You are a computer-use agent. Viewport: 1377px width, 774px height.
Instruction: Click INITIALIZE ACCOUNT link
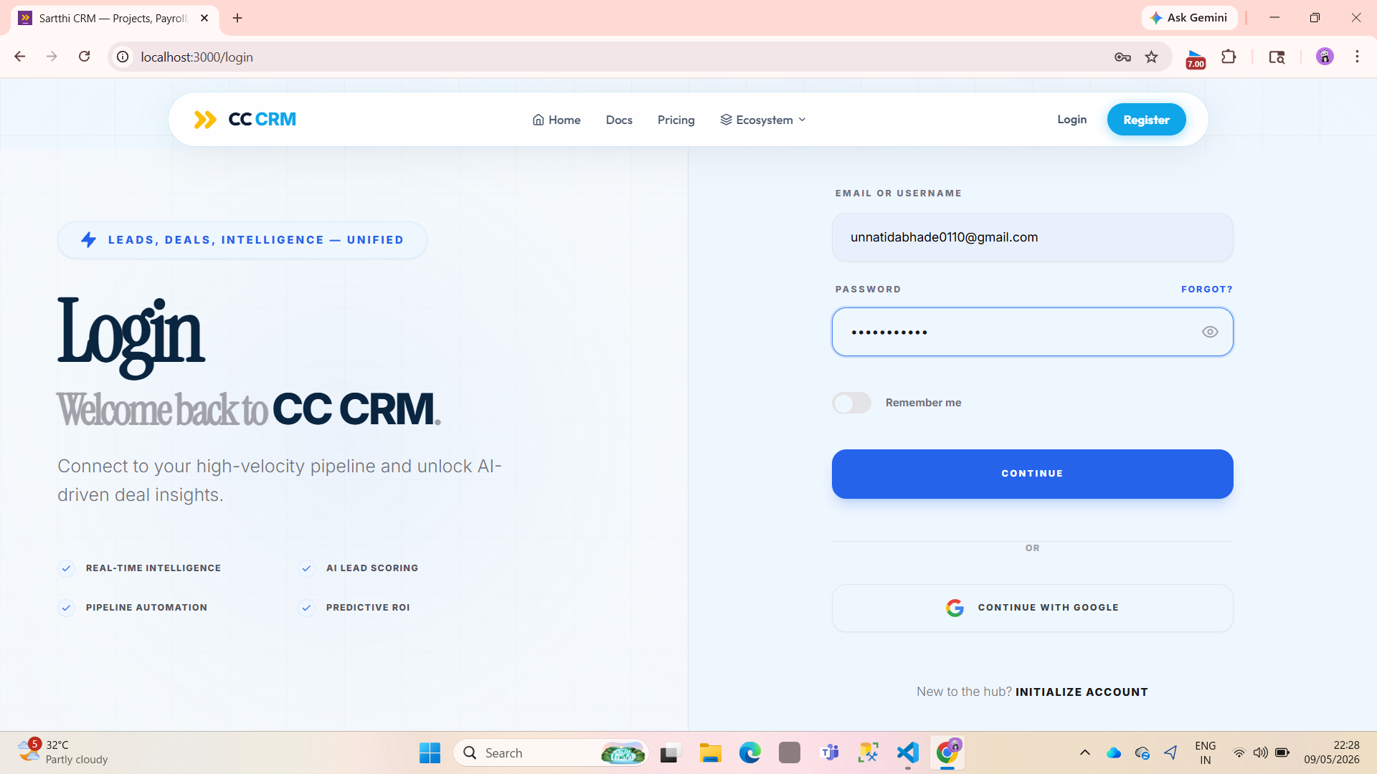pos(1082,692)
